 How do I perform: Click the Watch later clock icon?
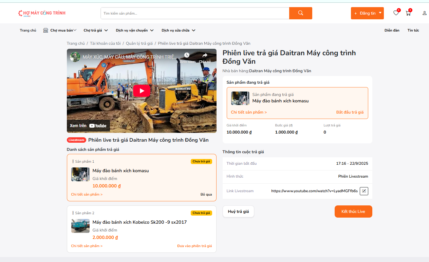coord(187,56)
